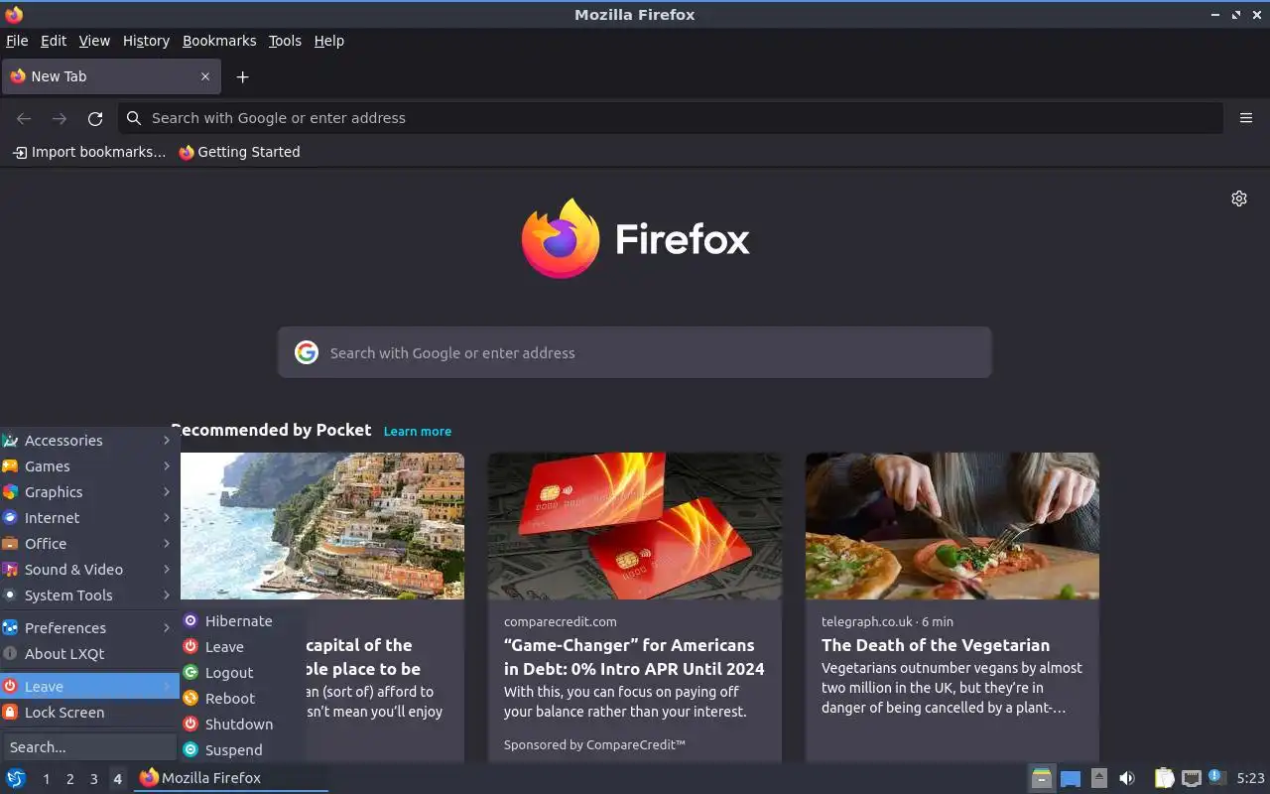
Task: Switch to desktop 1
Action: click(46, 779)
